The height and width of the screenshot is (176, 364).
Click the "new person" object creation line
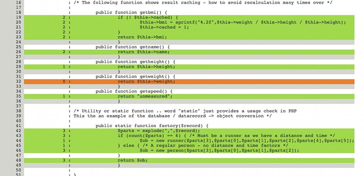tap(220, 150)
